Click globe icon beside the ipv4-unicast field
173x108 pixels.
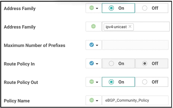[93, 26]
